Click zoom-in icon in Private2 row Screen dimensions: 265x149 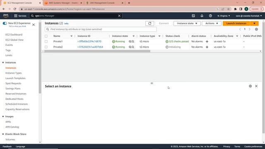tap(130, 47)
